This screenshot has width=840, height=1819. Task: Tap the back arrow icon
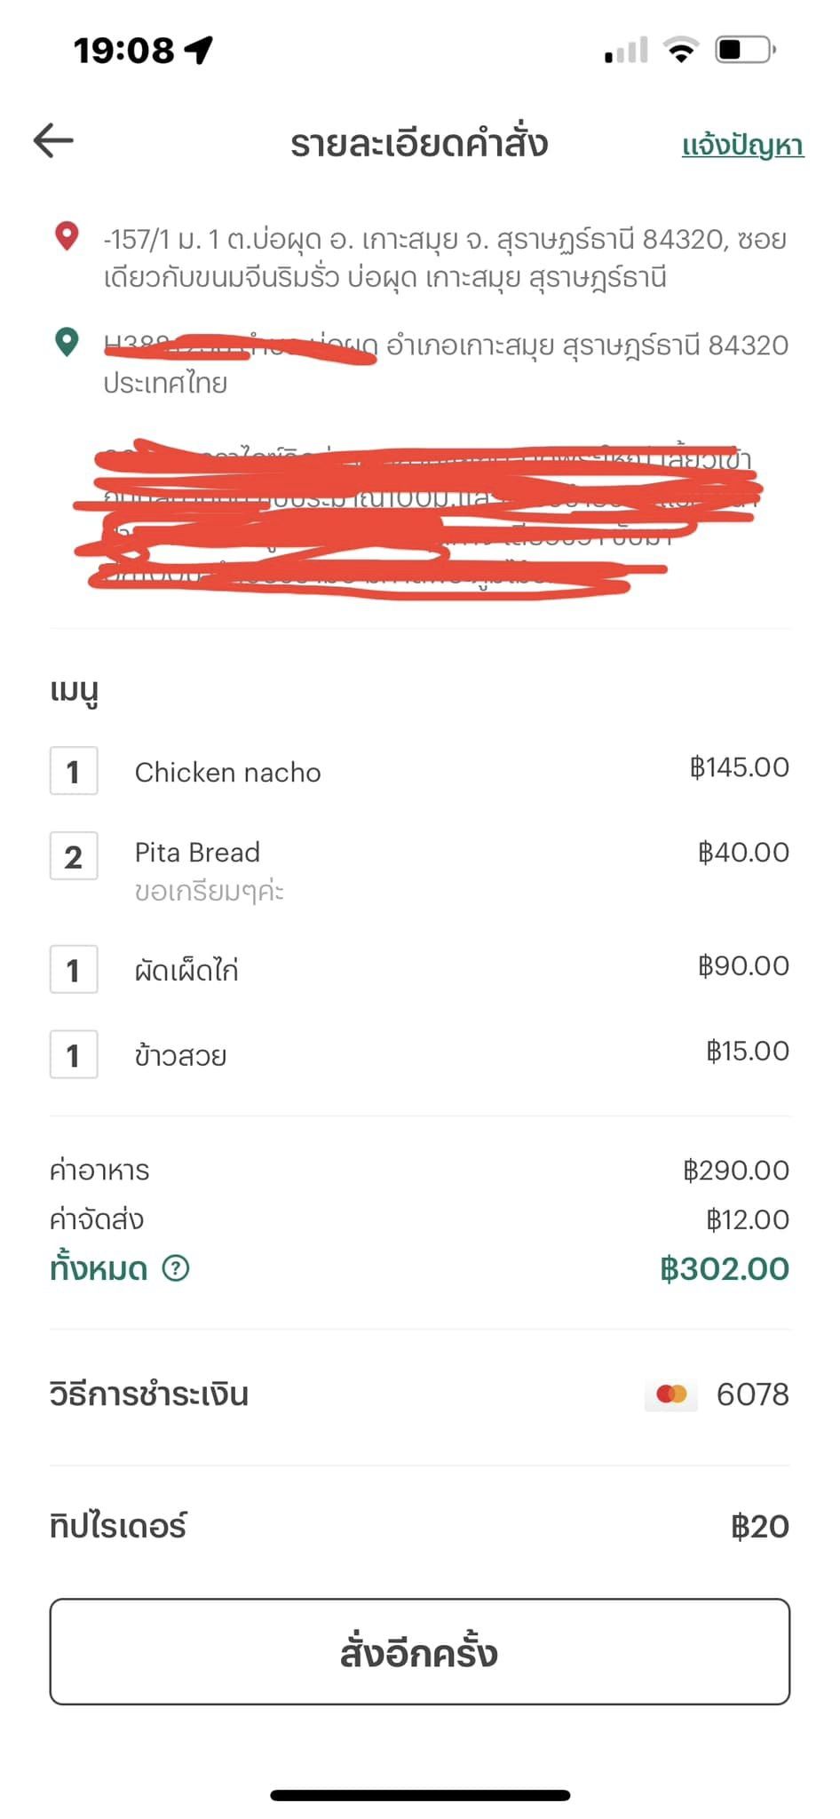point(53,141)
